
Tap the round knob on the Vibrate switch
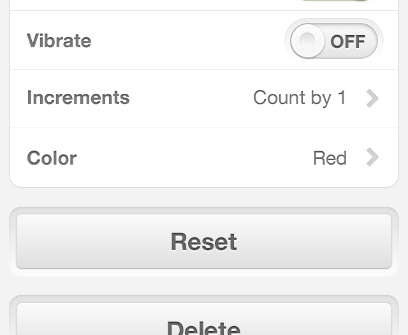[x=308, y=41]
